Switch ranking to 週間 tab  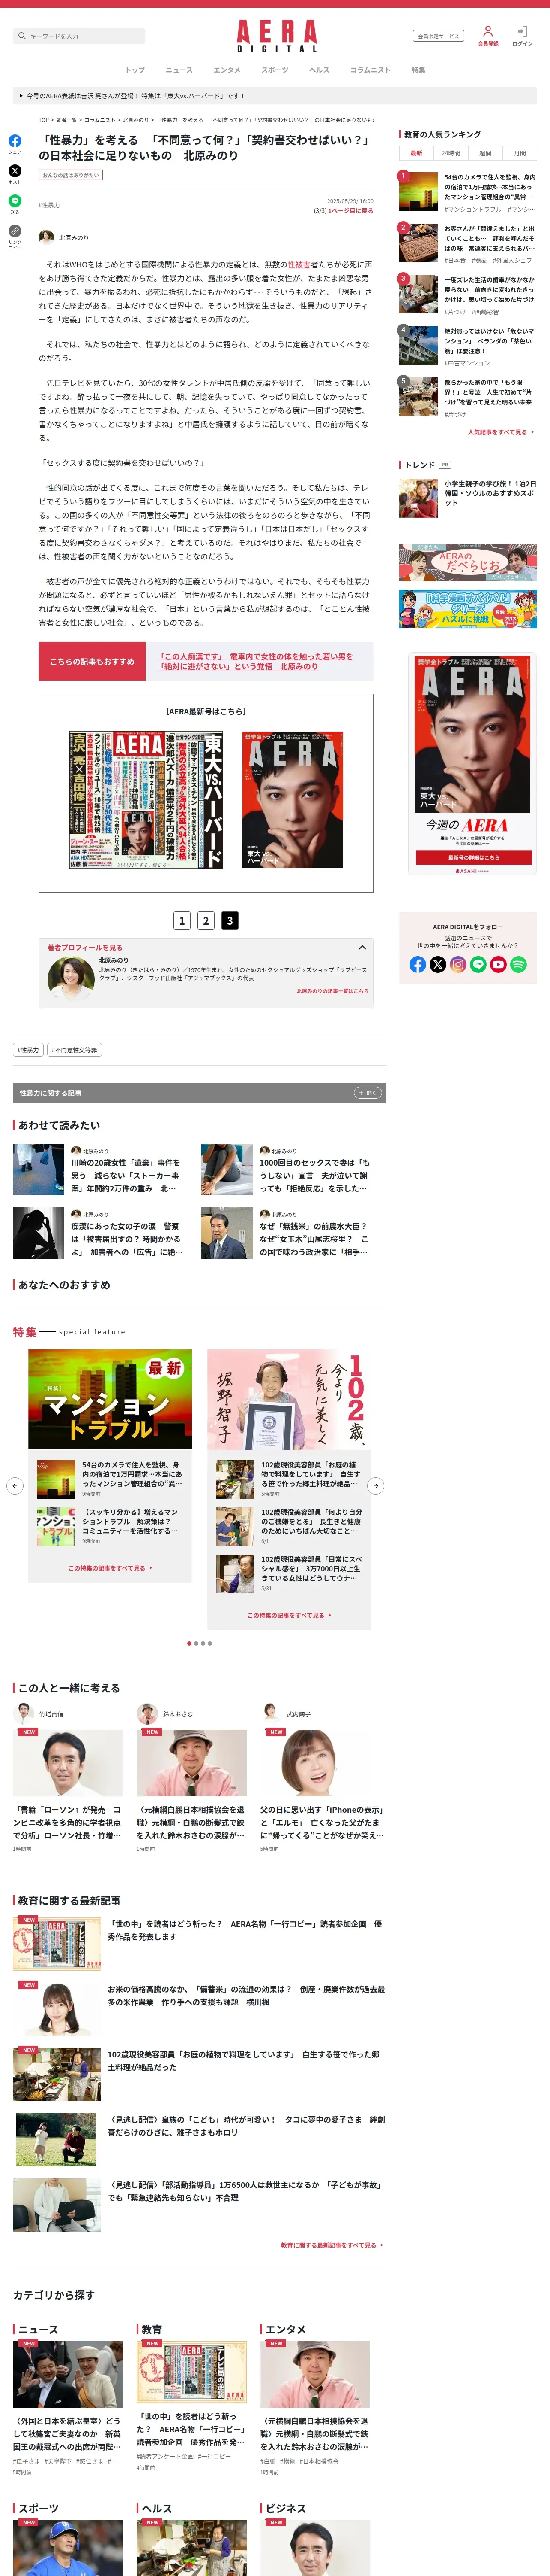[485, 153]
